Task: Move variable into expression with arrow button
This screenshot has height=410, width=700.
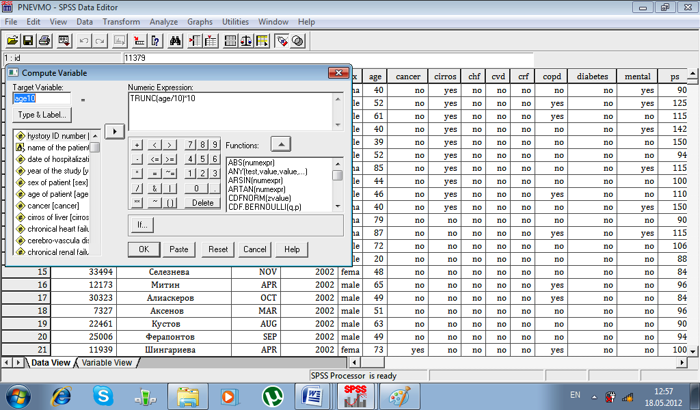Action: (115, 131)
